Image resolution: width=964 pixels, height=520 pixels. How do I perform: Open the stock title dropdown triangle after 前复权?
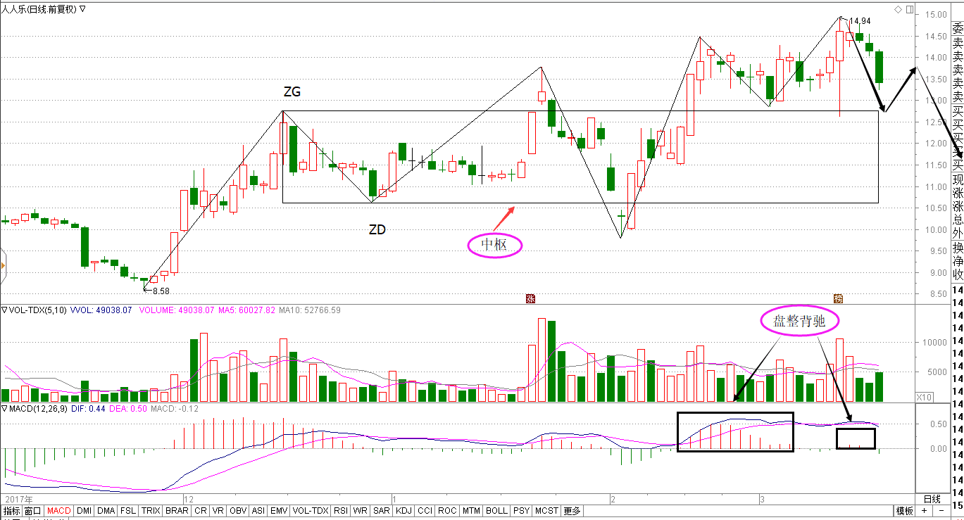83,9
